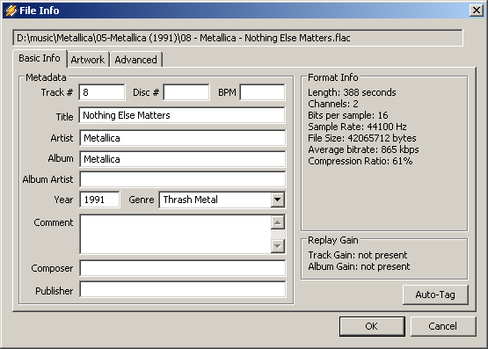This screenshot has height=349, width=488.
Task: Click the Length: 388 seconds text
Action: click(x=352, y=92)
